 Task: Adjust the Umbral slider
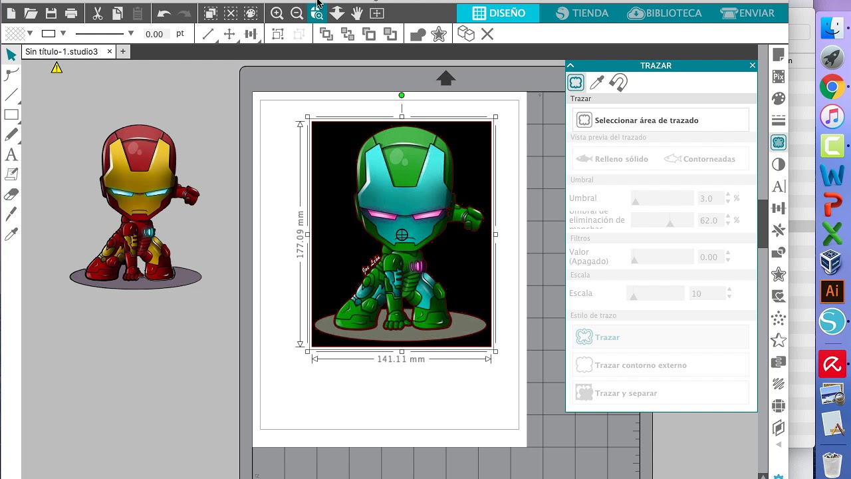pos(662,198)
